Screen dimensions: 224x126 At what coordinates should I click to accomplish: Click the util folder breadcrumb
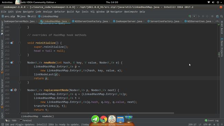(x=32, y=17)
